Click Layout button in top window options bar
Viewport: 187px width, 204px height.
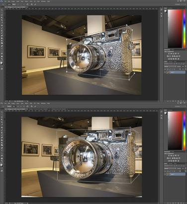coord(9,4)
